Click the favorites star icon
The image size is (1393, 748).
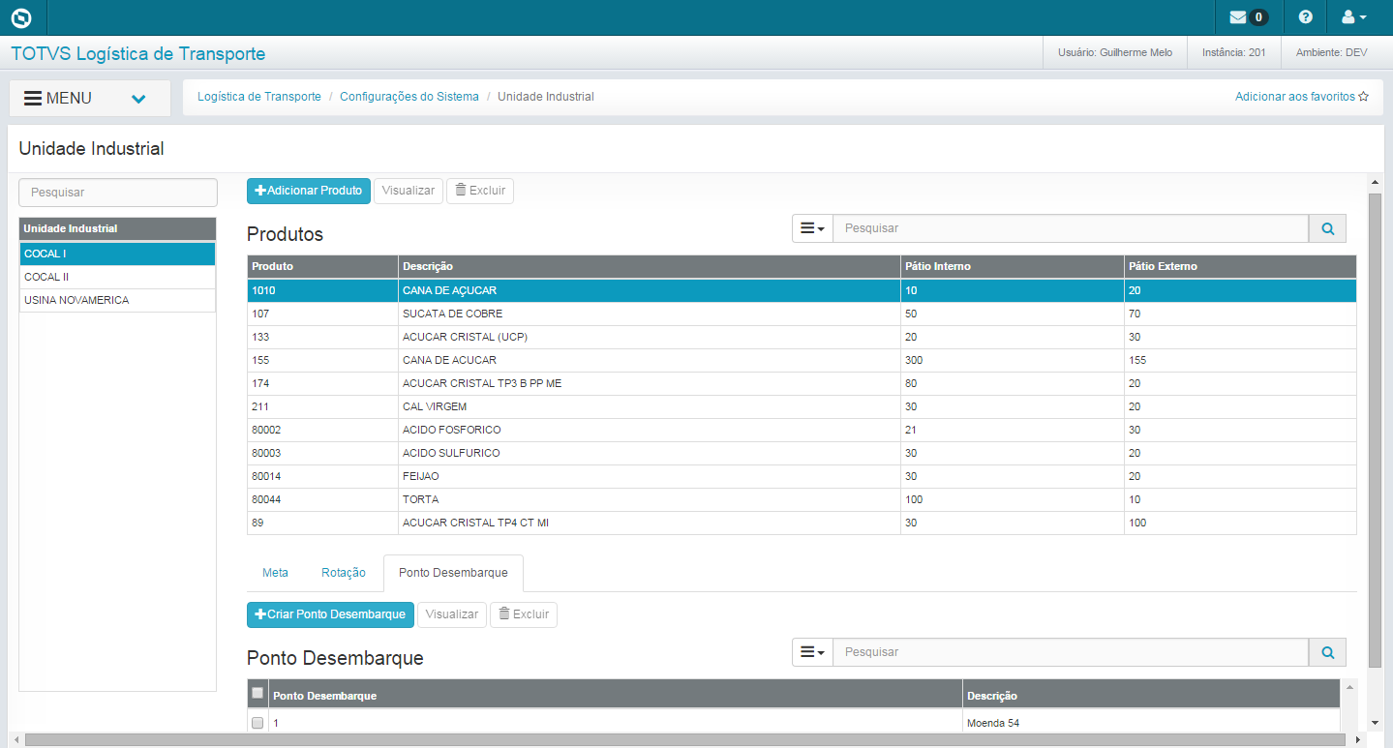click(1364, 97)
